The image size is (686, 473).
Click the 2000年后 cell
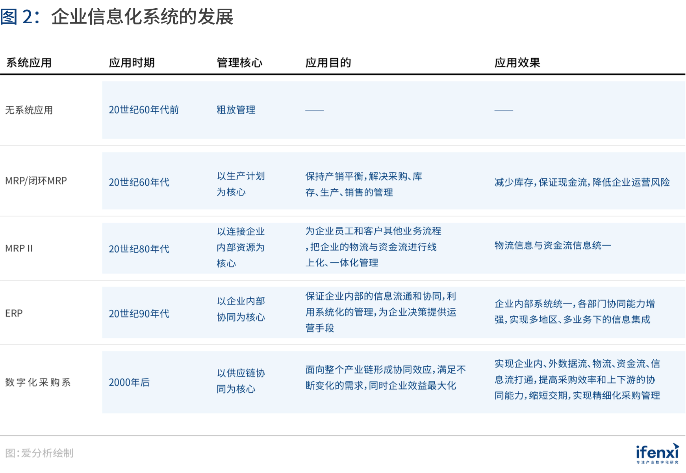pos(129,382)
